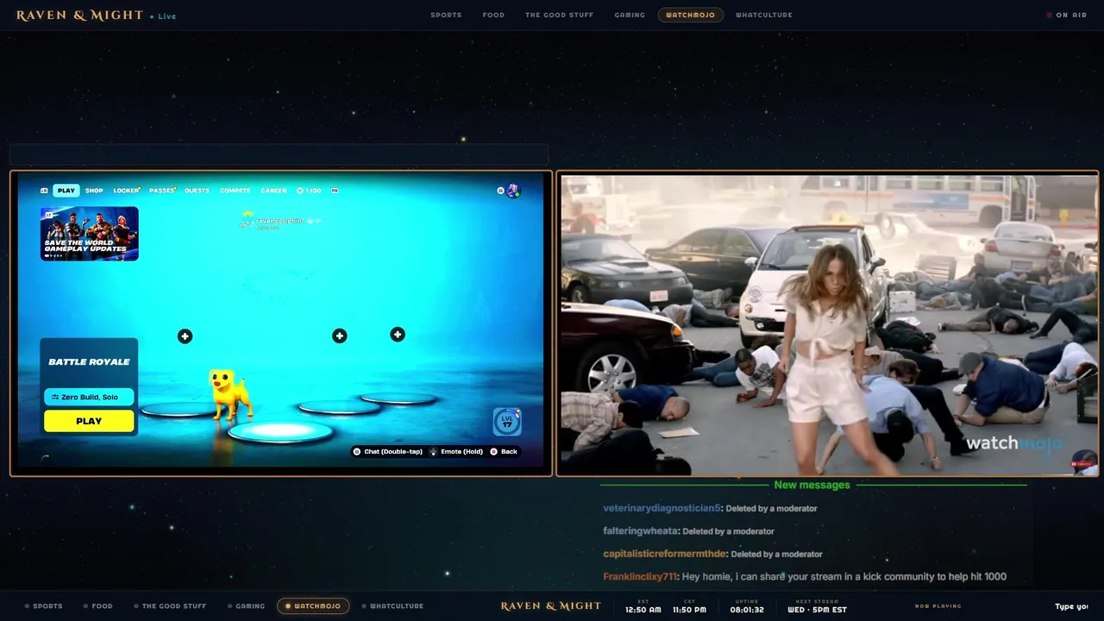
Task: Select the Sports channel in top navigation
Action: click(446, 15)
